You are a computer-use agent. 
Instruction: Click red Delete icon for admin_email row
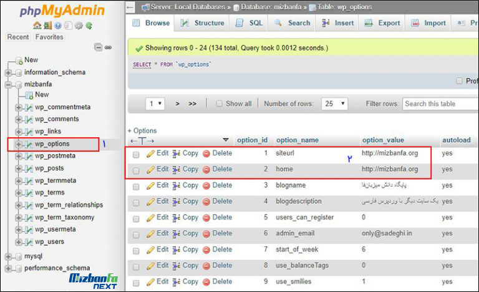206,234
